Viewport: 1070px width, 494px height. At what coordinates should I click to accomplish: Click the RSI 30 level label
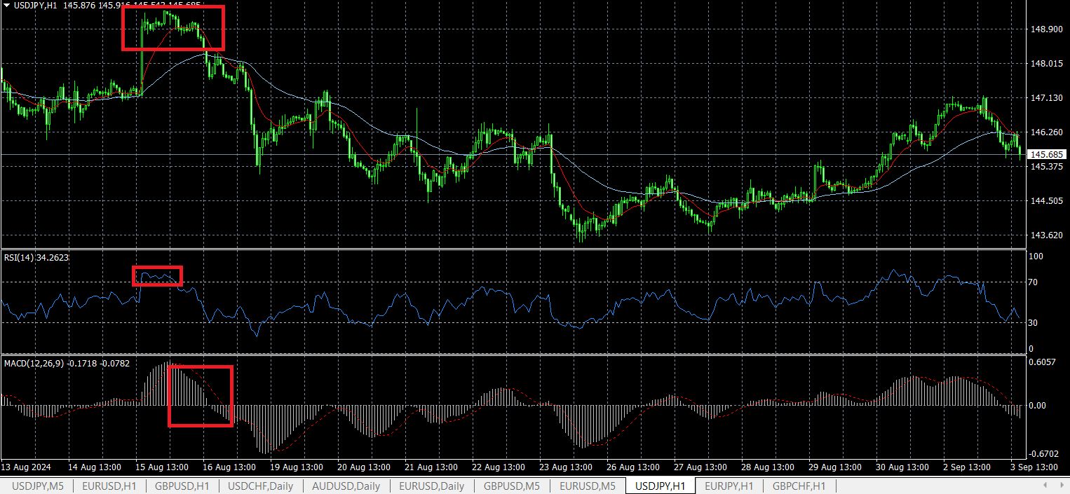pyautogui.click(x=1033, y=323)
